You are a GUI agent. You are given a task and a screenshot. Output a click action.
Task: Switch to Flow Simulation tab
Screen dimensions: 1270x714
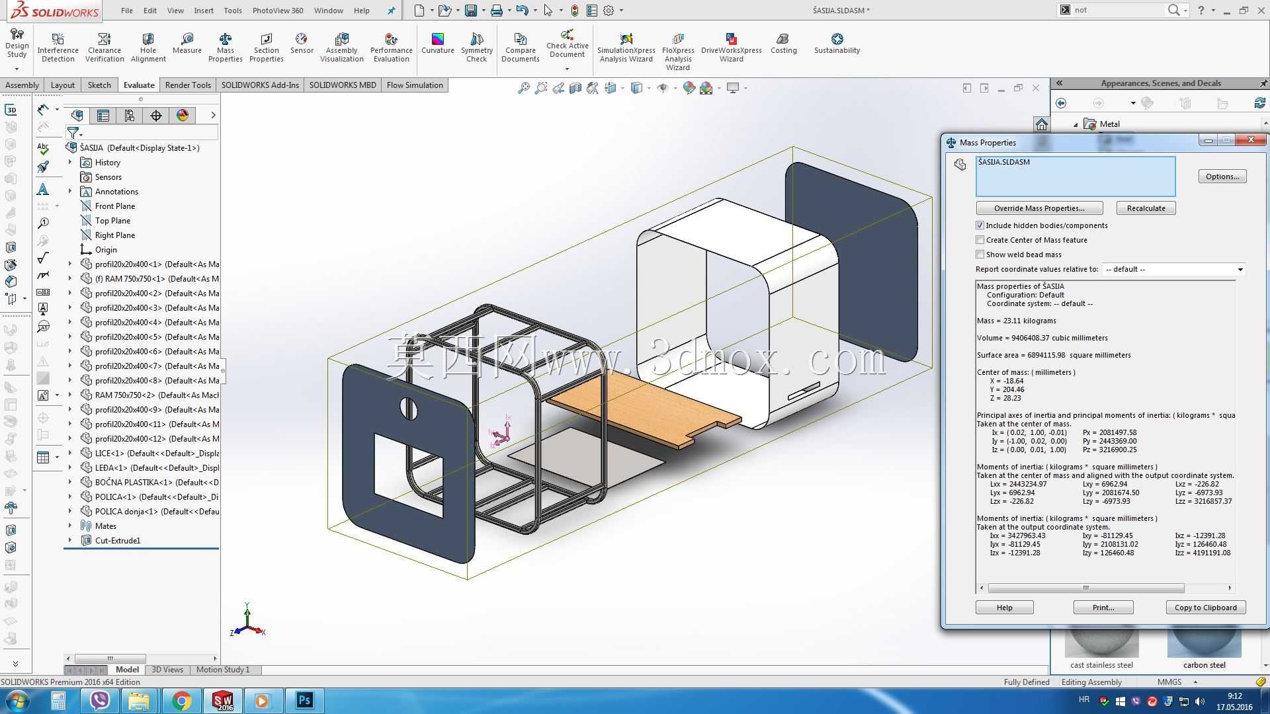click(415, 85)
